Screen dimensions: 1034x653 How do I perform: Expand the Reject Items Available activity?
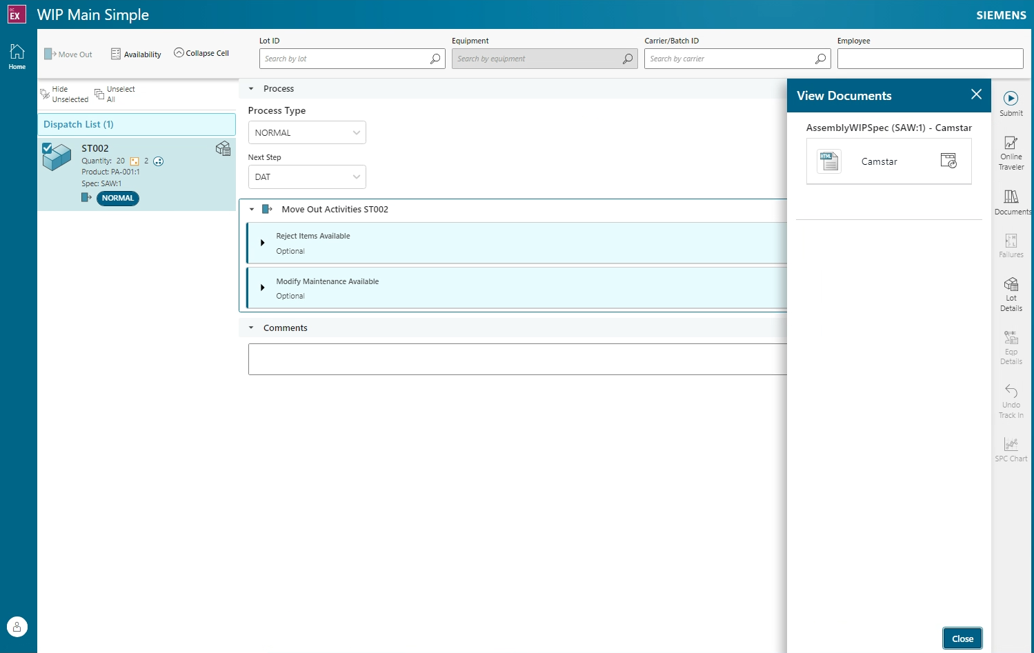262,243
